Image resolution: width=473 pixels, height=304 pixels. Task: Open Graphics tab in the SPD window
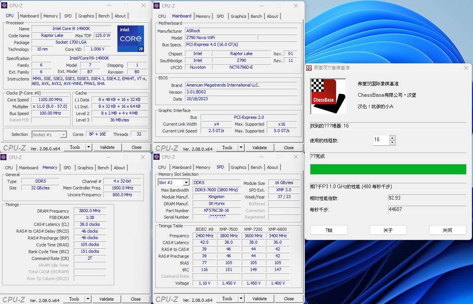click(238, 167)
